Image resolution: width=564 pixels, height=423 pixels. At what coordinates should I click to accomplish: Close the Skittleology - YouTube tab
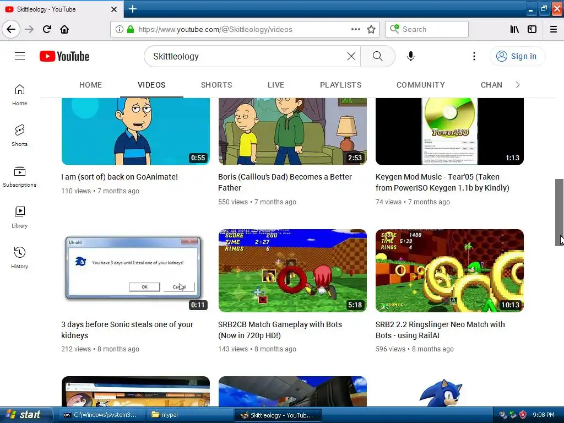114,9
